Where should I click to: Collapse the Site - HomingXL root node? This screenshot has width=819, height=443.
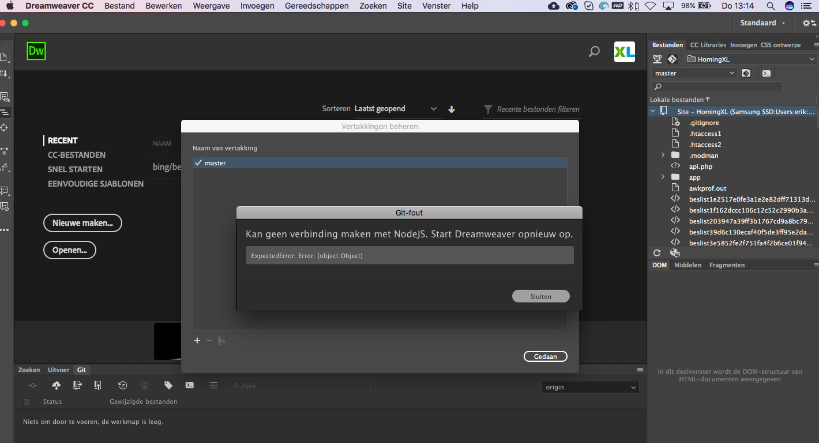coord(653,112)
